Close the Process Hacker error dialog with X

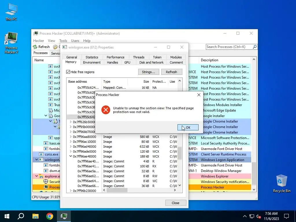(199, 95)
